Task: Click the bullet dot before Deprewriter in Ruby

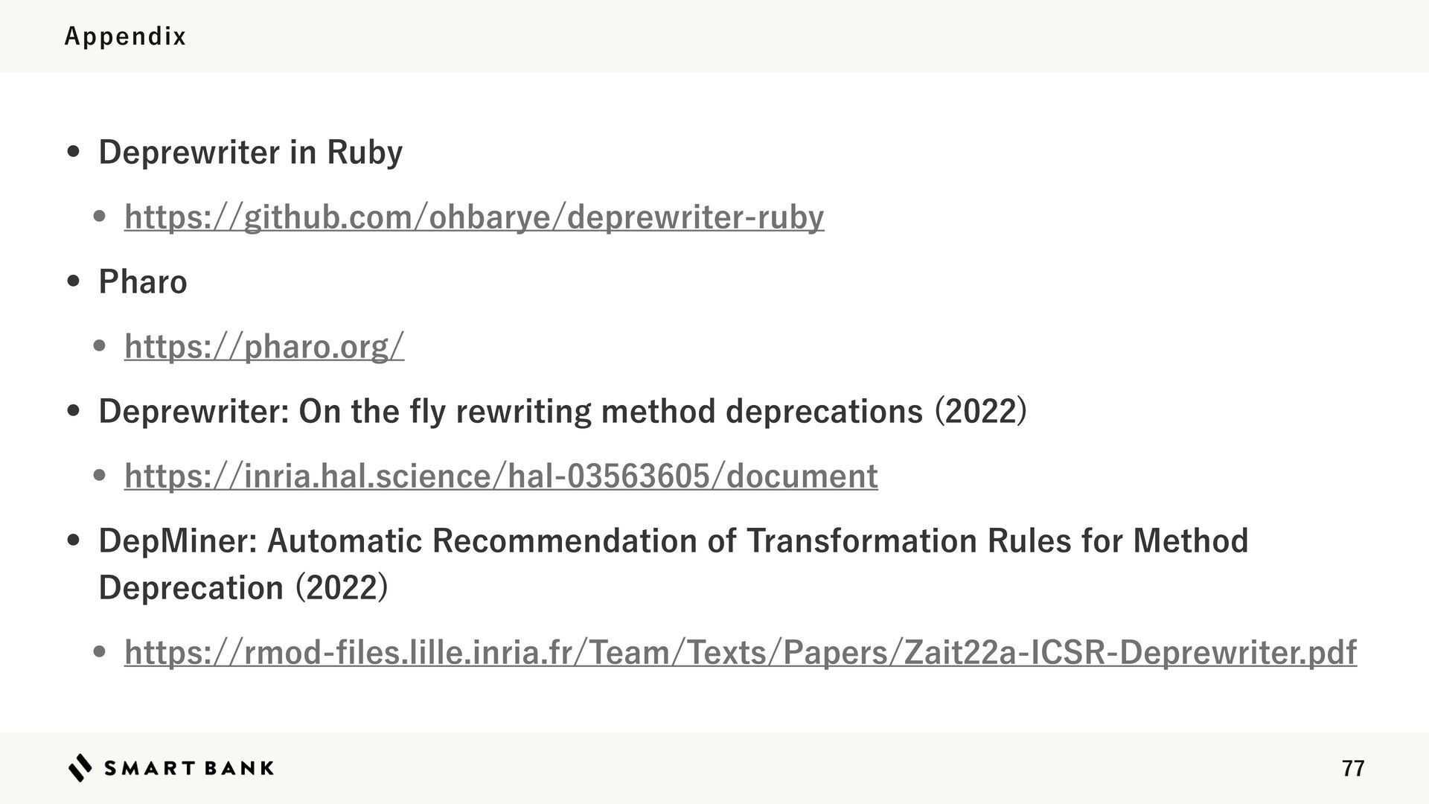Action: coord(74,152)
